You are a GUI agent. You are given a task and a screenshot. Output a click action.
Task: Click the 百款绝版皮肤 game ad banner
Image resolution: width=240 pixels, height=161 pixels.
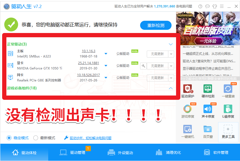point(208,28)
